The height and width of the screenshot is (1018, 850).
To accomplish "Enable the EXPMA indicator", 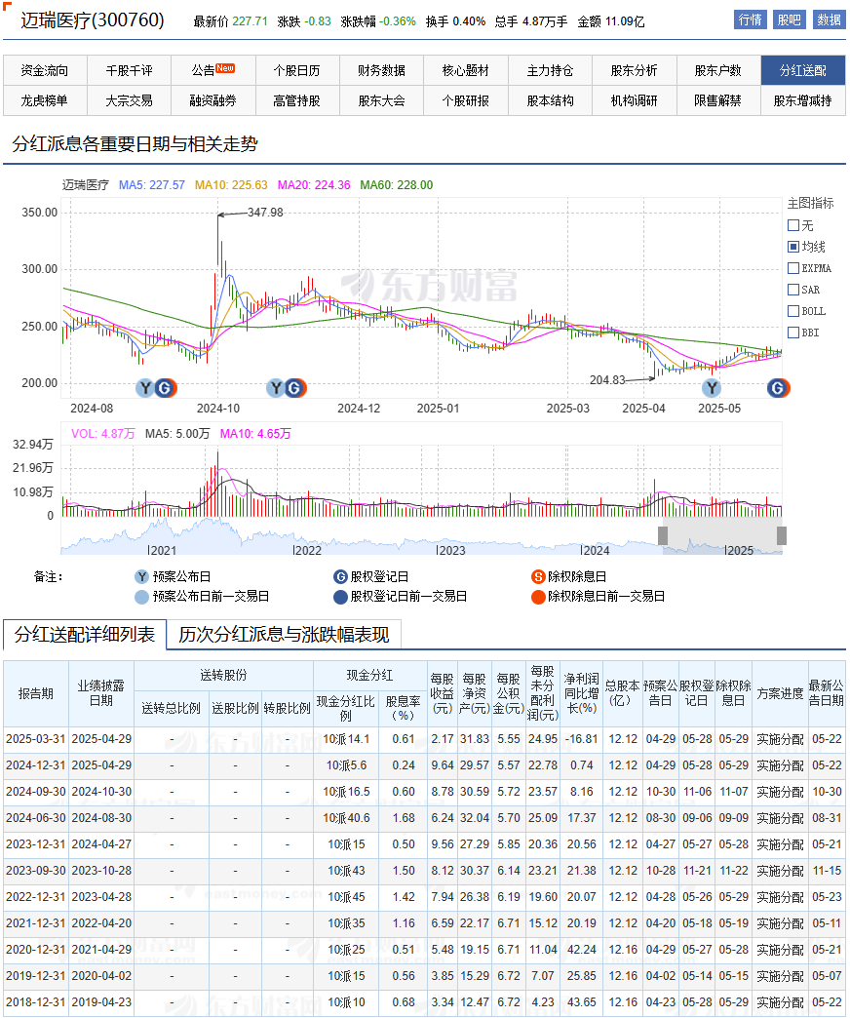I will (x=792, y=268).
